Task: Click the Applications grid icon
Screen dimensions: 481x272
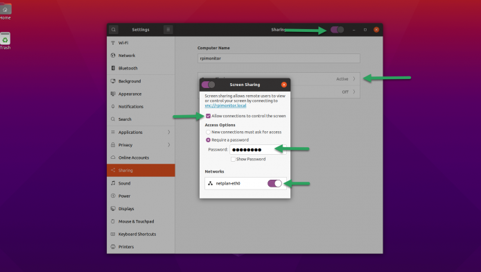Action: pyautogui.click(x=113, y=132)
